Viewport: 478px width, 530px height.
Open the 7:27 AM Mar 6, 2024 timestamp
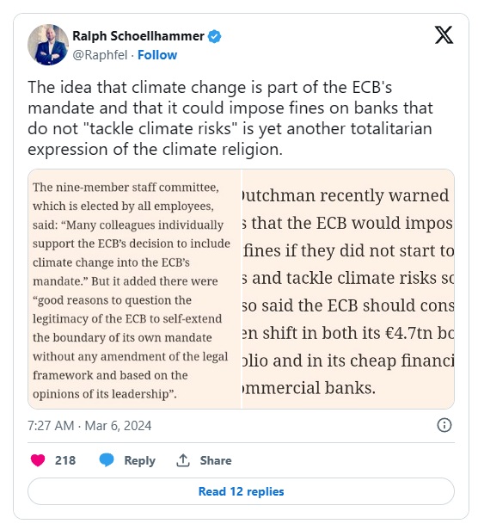click(89, 426)
